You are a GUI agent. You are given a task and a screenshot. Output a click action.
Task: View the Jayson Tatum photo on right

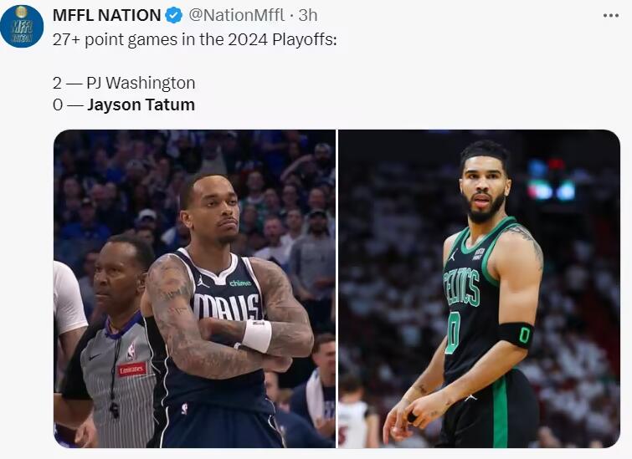pos(480,288)
